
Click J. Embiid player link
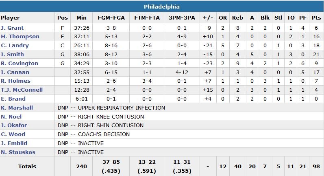click(x=14, y=143)
